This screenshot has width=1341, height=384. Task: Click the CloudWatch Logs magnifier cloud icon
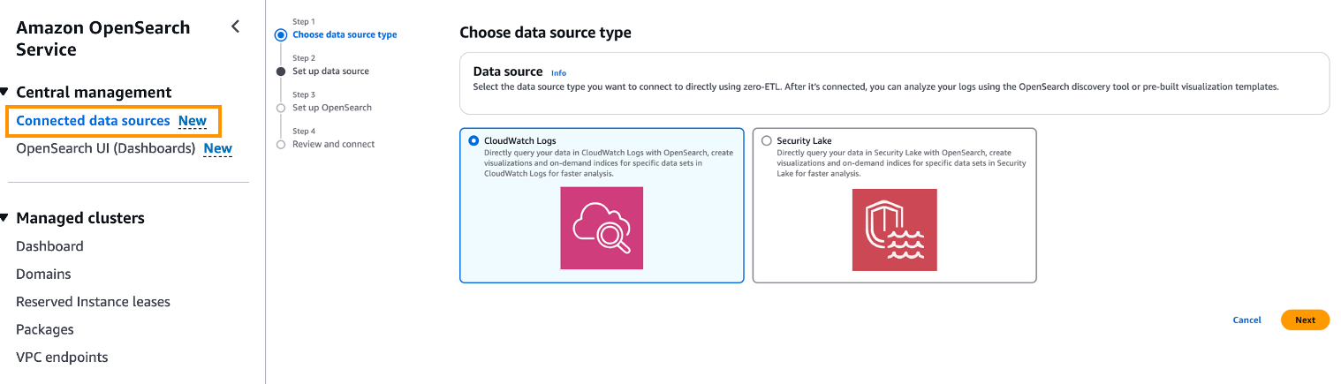pyautogui.click(x=602, y=228)
